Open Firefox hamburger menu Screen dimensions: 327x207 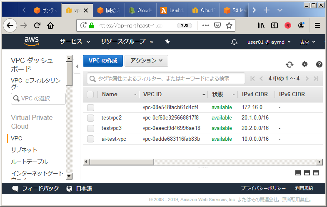click(x=317, y=25)
